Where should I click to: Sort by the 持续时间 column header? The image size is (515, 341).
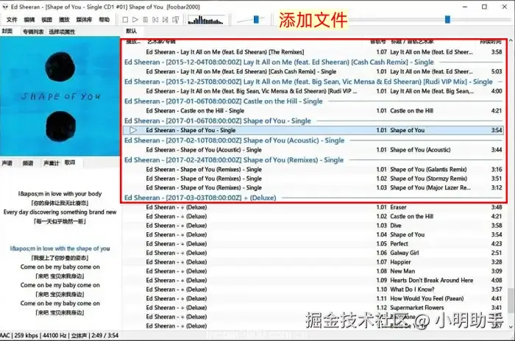[x=491, y=42]
